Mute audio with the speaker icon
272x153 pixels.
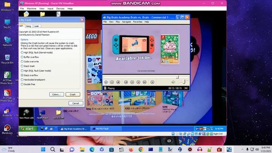[173, 82]
